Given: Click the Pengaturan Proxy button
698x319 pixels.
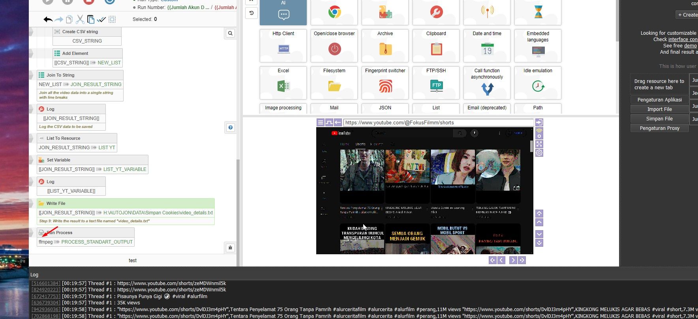Looking at the screenshot, I should tap(659, 128).
